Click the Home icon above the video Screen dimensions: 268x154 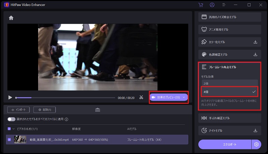click(11, 18)
